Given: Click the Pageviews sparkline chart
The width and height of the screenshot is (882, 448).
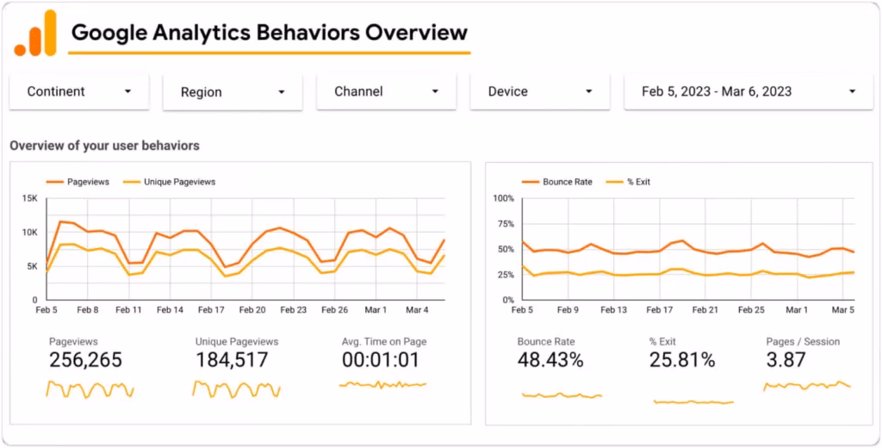Looking at the screenshot, I should [90, 389].
